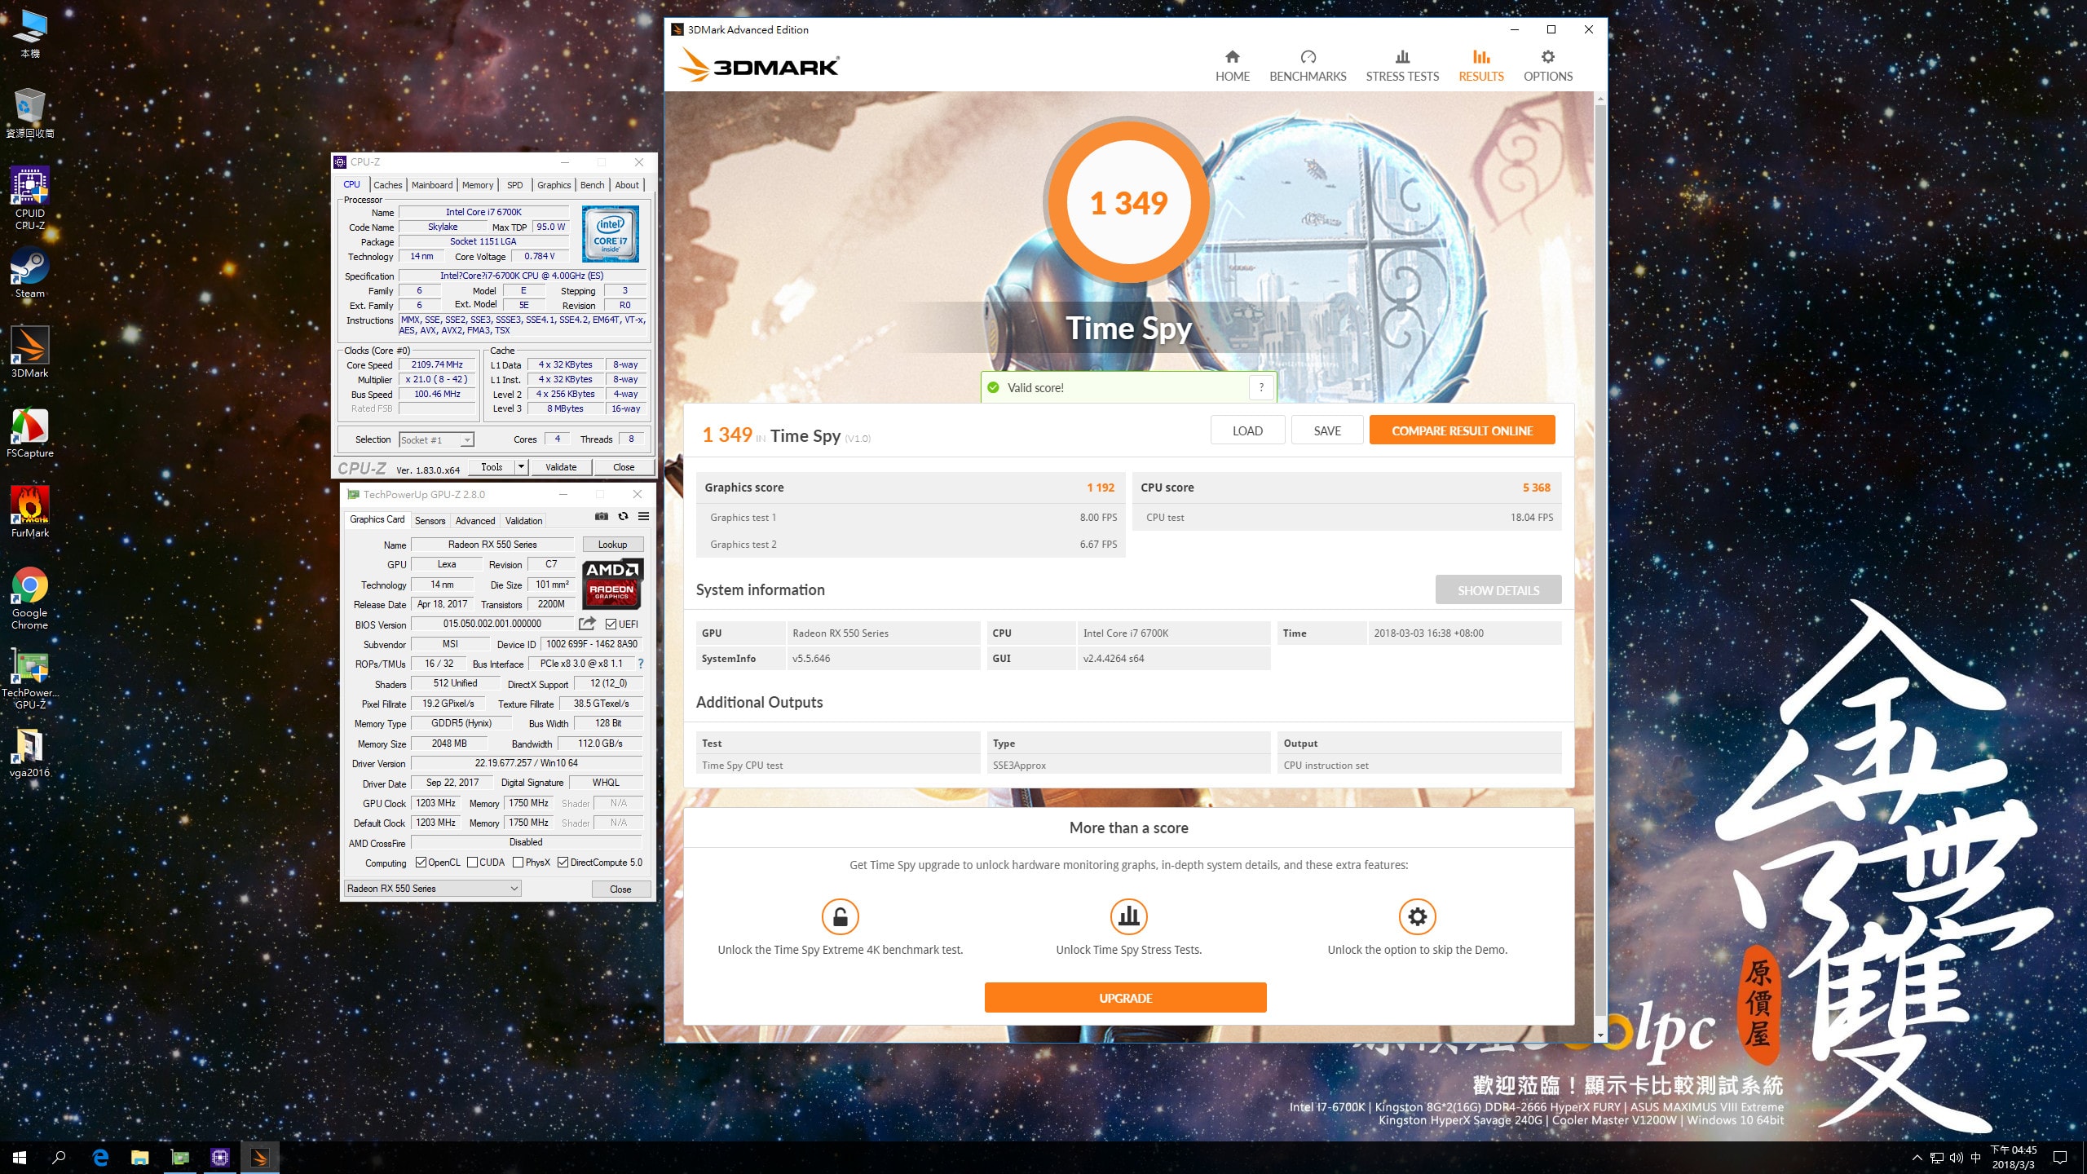The width and height of the screenshot is (2087, 1174).
Task: Click the taskbar volume speaker icon
Action: 1956,1158
